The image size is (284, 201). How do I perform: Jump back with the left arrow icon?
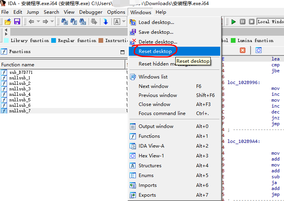[32, 22]
